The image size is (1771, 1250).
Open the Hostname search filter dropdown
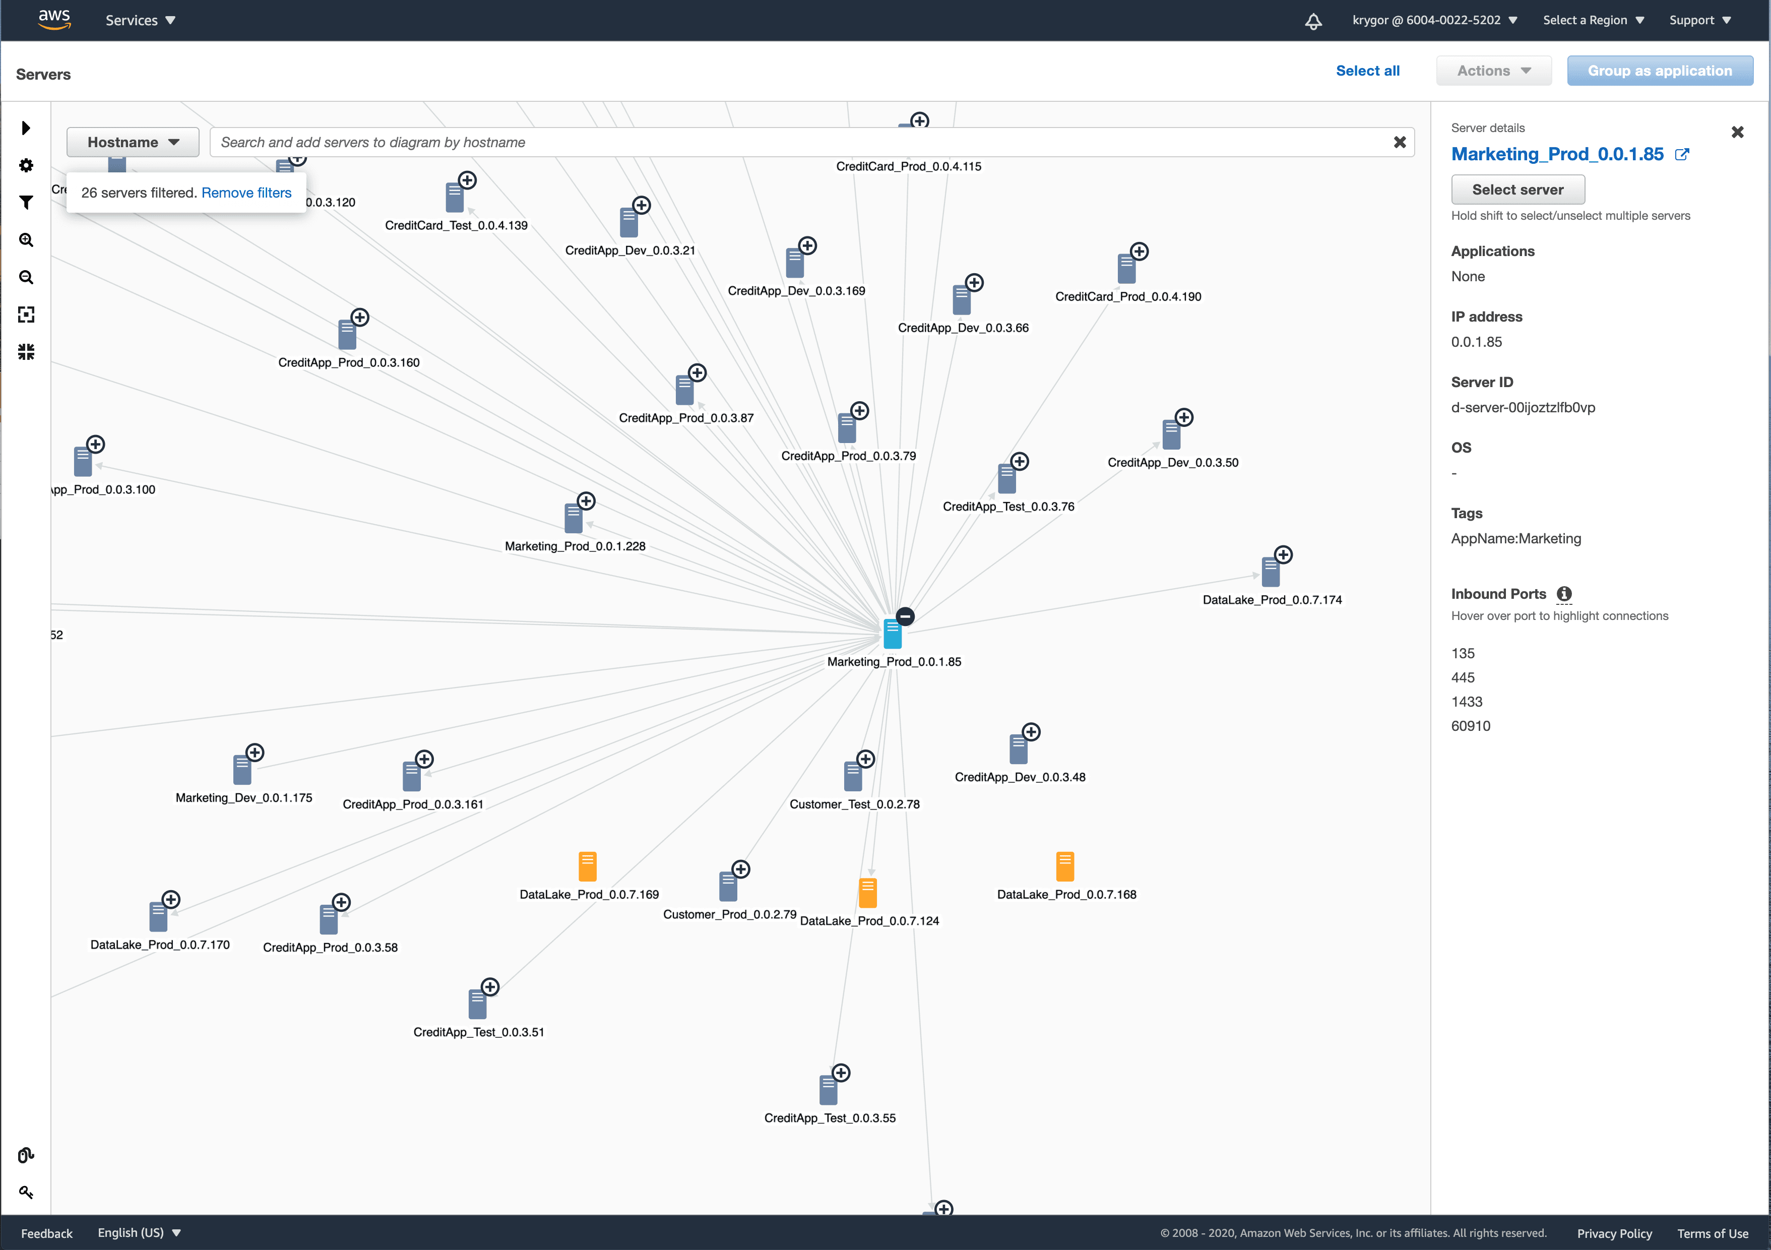point(132,142)
